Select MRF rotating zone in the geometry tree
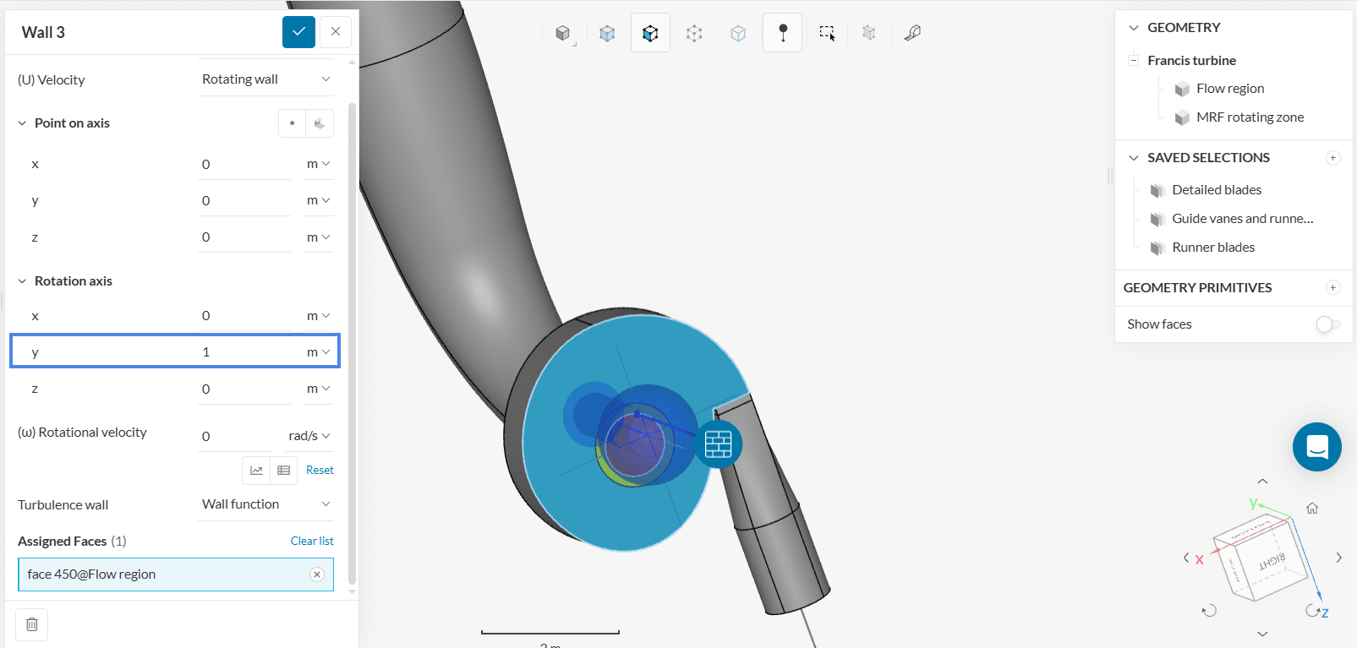Screen dimensions: 1357x648 click(x=1249, y=117)
